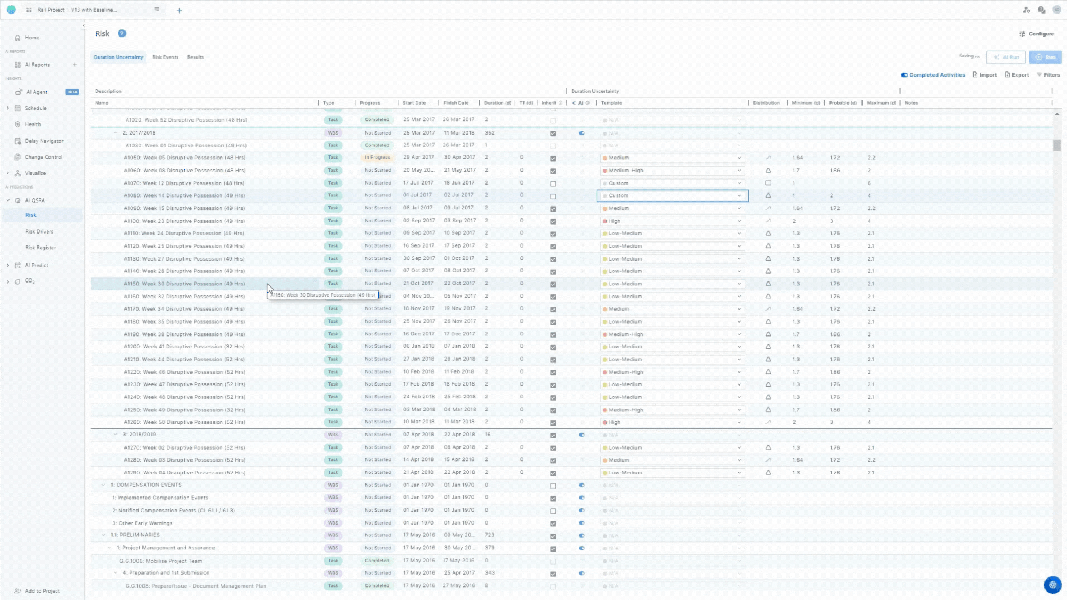Open the AI Agent beta item
The height and width of the screenshot is (600, 1067).
click(37, 92)
